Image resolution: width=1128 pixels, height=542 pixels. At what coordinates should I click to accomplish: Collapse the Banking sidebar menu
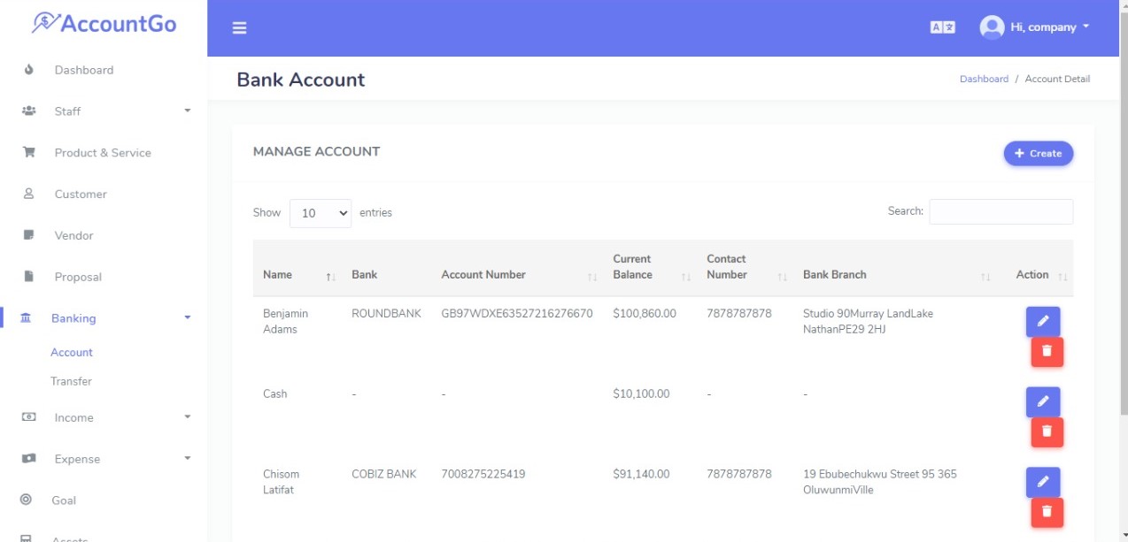[x=104, y=318]
